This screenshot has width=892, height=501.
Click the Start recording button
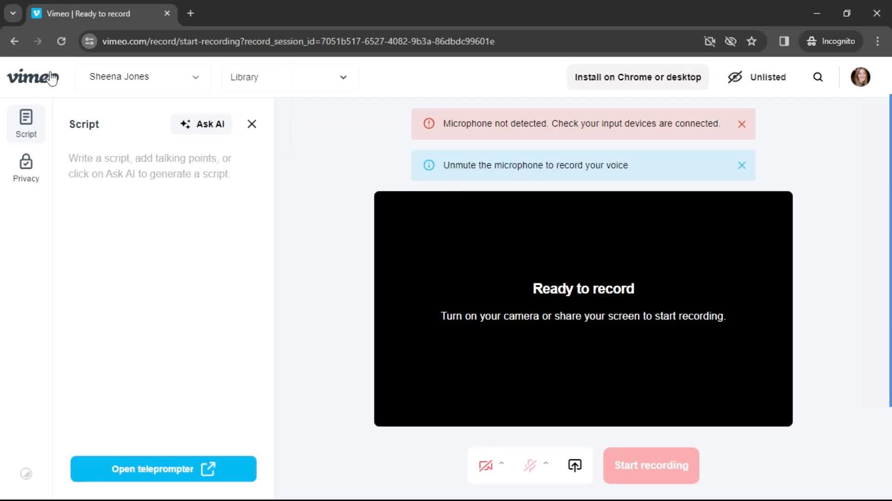[x=651, y=465]
